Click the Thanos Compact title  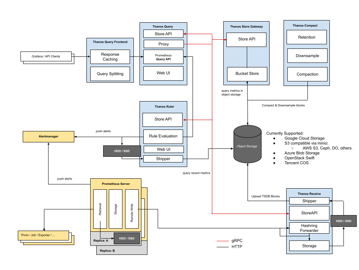click(x=305, y=26)
